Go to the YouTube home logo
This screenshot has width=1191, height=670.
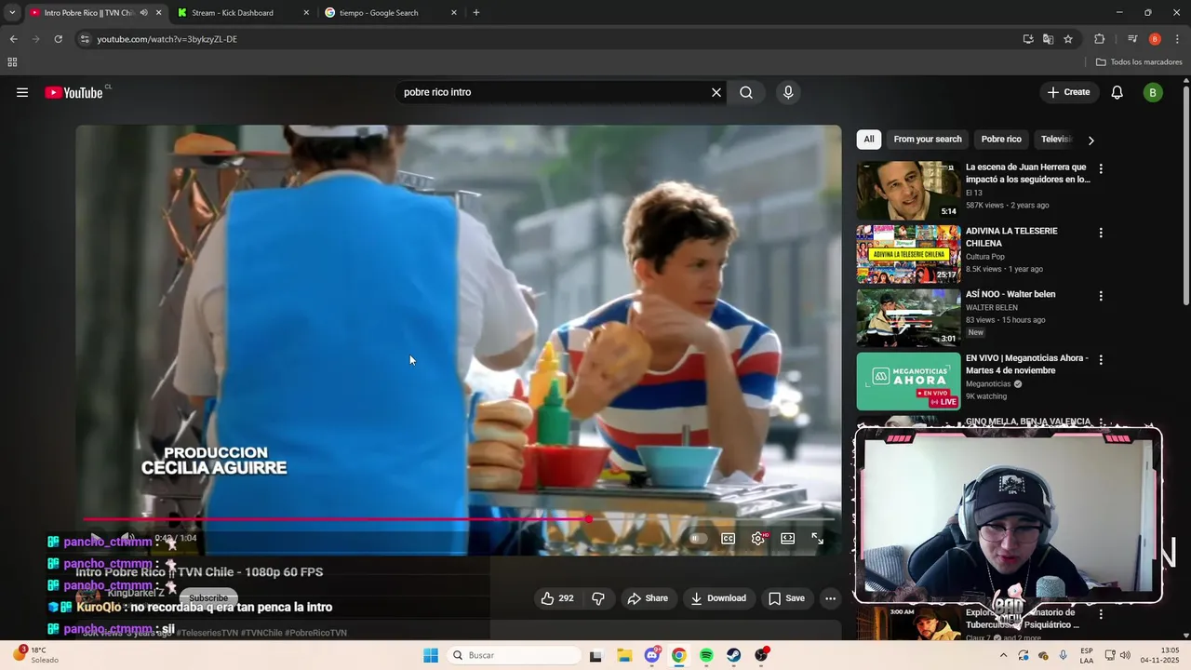pos(74,92)
